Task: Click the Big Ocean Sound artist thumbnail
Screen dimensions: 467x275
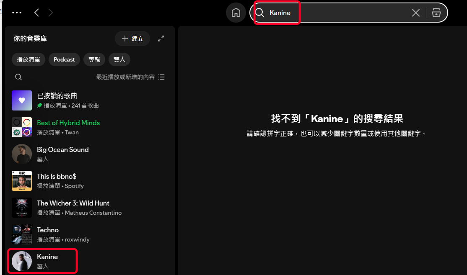Action: tap(22, 154)
